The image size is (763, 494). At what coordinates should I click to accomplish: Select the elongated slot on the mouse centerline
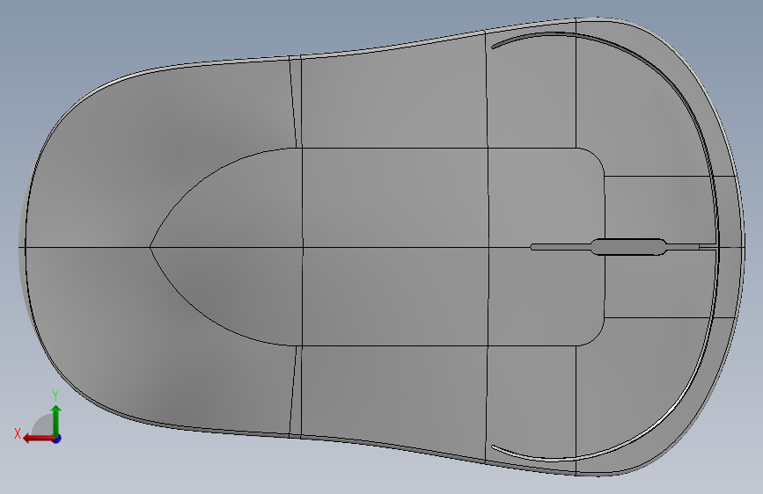pyautogui.click(x=628, y=246)
